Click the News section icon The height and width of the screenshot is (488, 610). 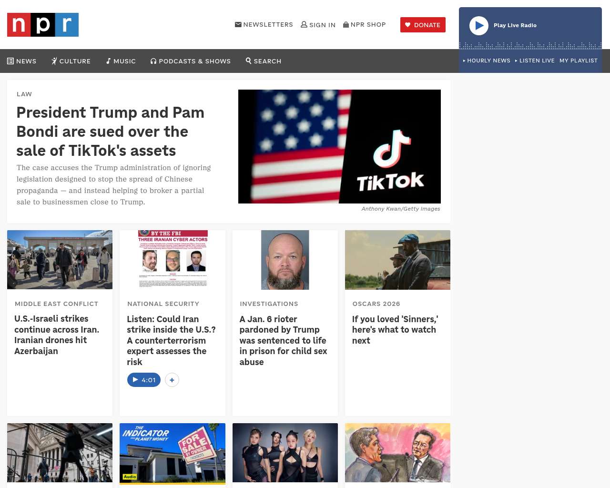(x=10, y=61)
